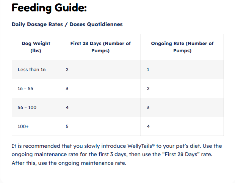Click the sentence "After this, use the ongoing maintenance rate"
235x183 pixels.
click(x=69, y=163)
